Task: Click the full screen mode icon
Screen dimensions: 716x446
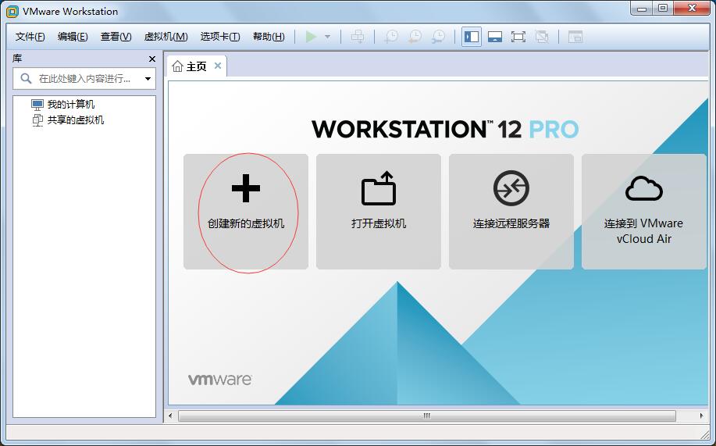Action: pos(518,37)
